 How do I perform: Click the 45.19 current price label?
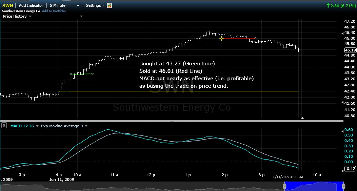click(x=351, y=50)
